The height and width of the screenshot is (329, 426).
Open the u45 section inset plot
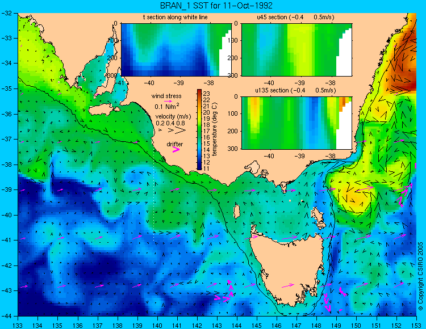[x=296, y=50]
